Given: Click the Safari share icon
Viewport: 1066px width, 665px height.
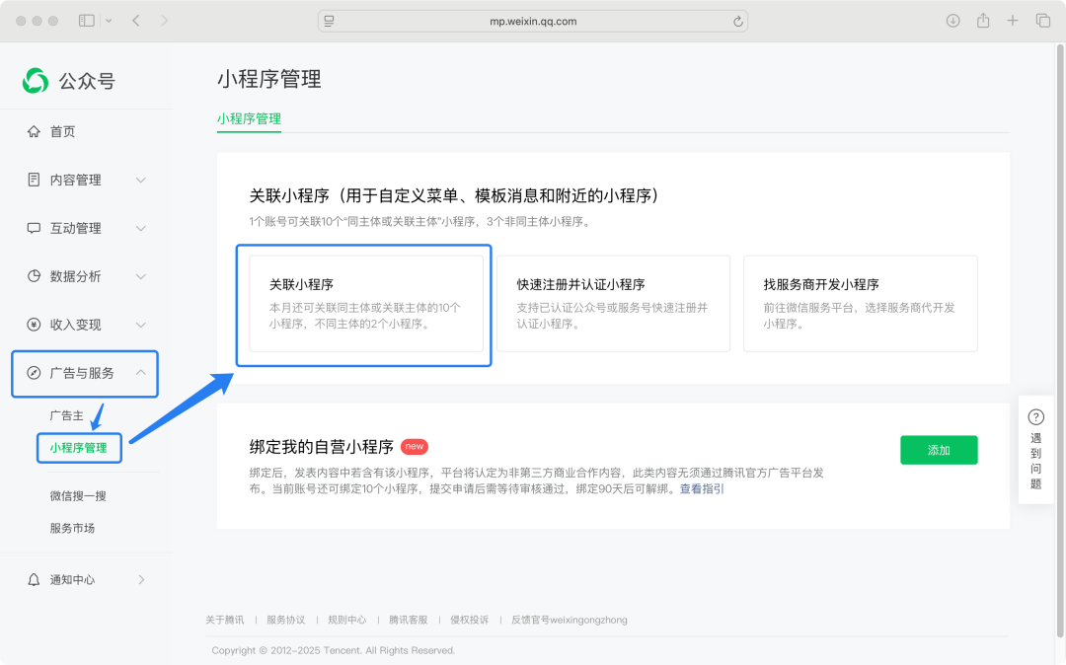Looking at the screenshot, I should coord(983,21).
